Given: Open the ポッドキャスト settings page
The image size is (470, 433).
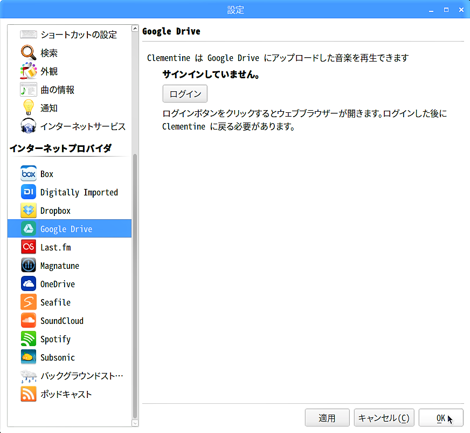Looking at the screenshot, I should click(x=70, y=394).
